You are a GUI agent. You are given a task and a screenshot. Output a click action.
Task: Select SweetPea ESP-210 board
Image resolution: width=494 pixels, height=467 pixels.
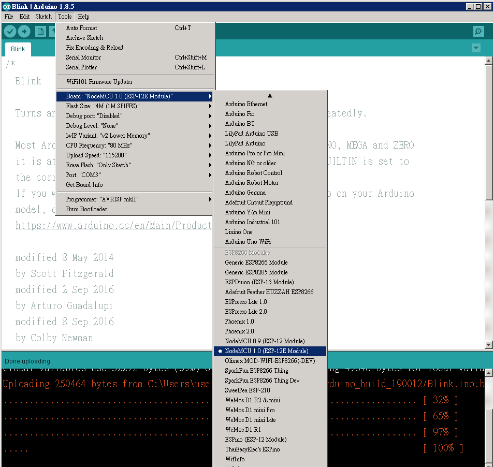tap(270, 390)
